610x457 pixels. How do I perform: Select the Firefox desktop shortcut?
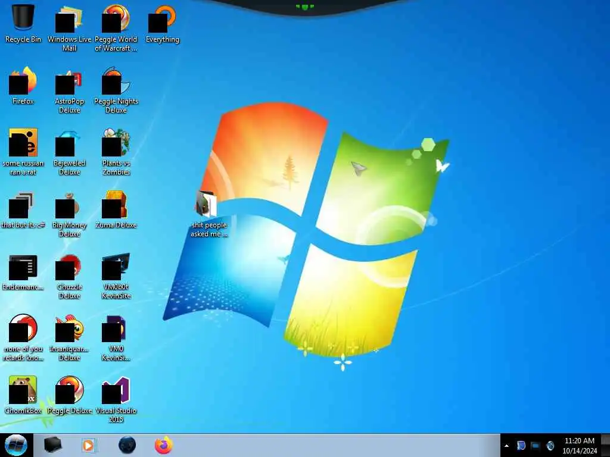tap(23, 86)
